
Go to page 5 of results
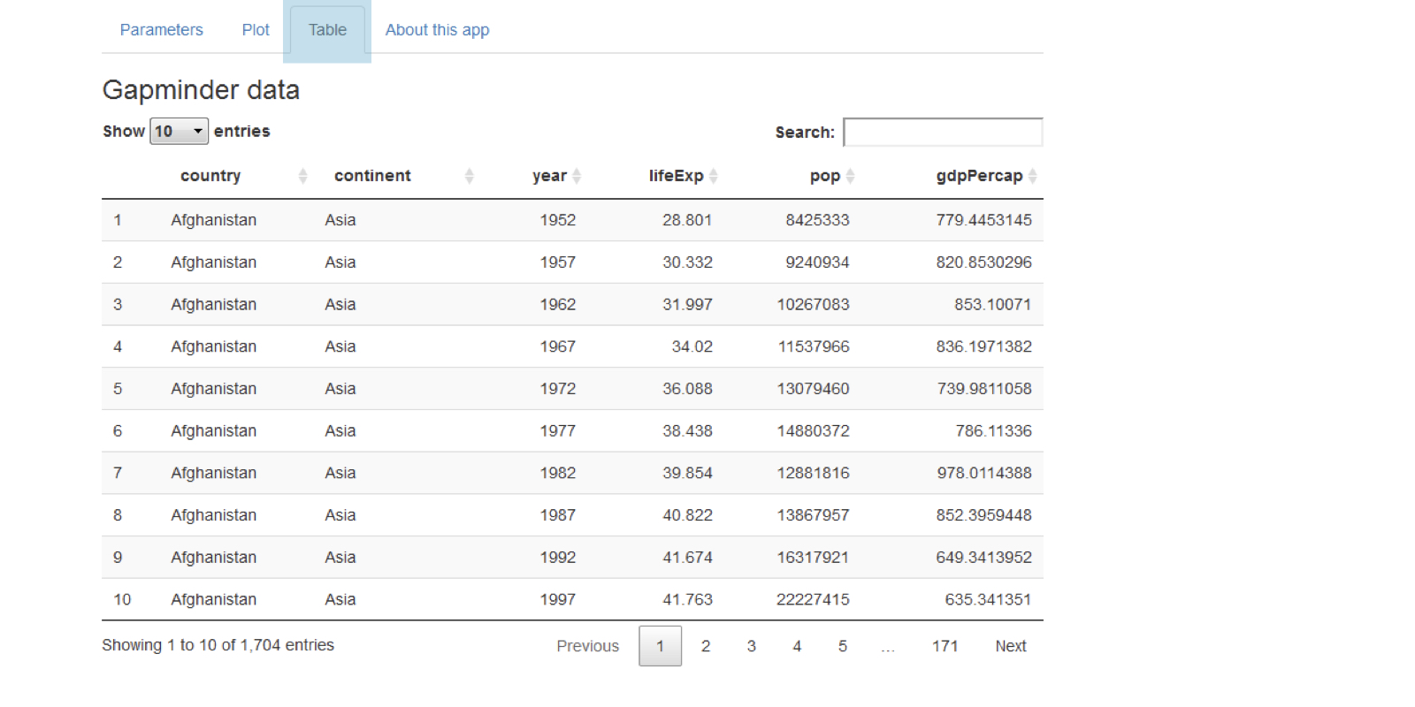[843, 646]
